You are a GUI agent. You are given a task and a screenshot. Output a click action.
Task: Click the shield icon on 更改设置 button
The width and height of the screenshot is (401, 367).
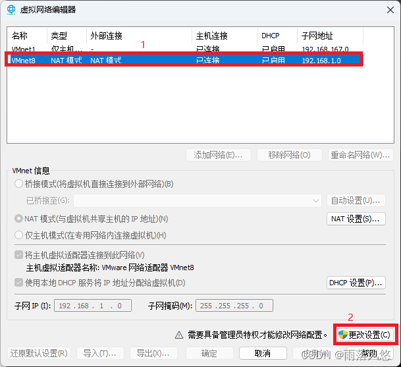342,335
